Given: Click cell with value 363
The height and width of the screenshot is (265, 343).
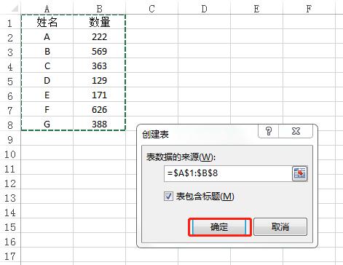Looking at the screenshot, I should pos(99,66).
